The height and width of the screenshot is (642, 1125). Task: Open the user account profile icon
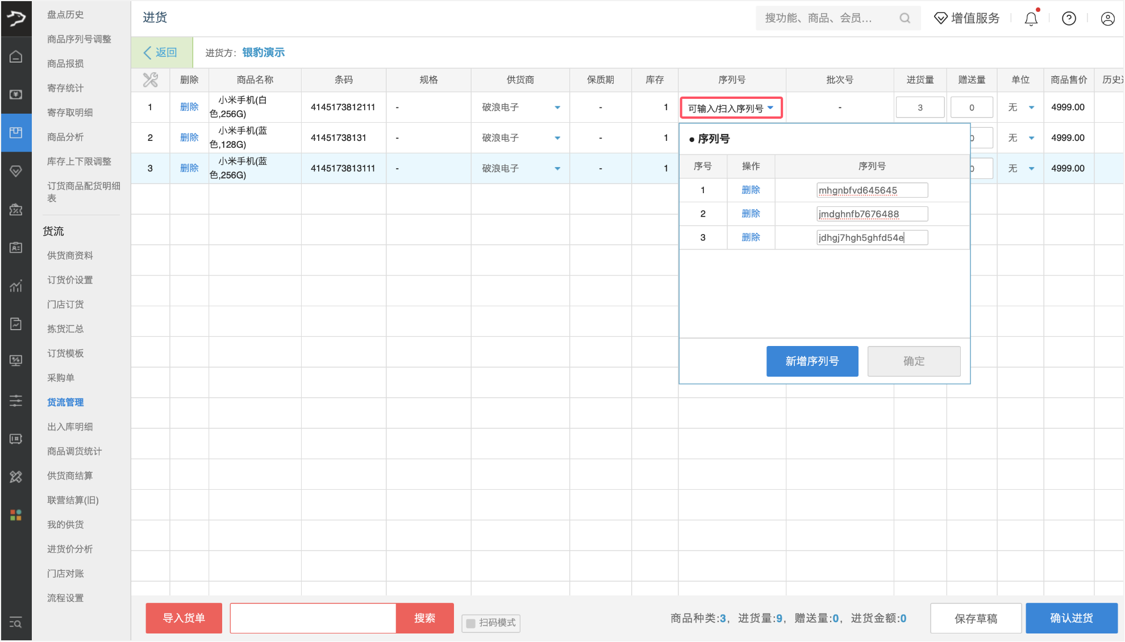(x=1107, y=19)
